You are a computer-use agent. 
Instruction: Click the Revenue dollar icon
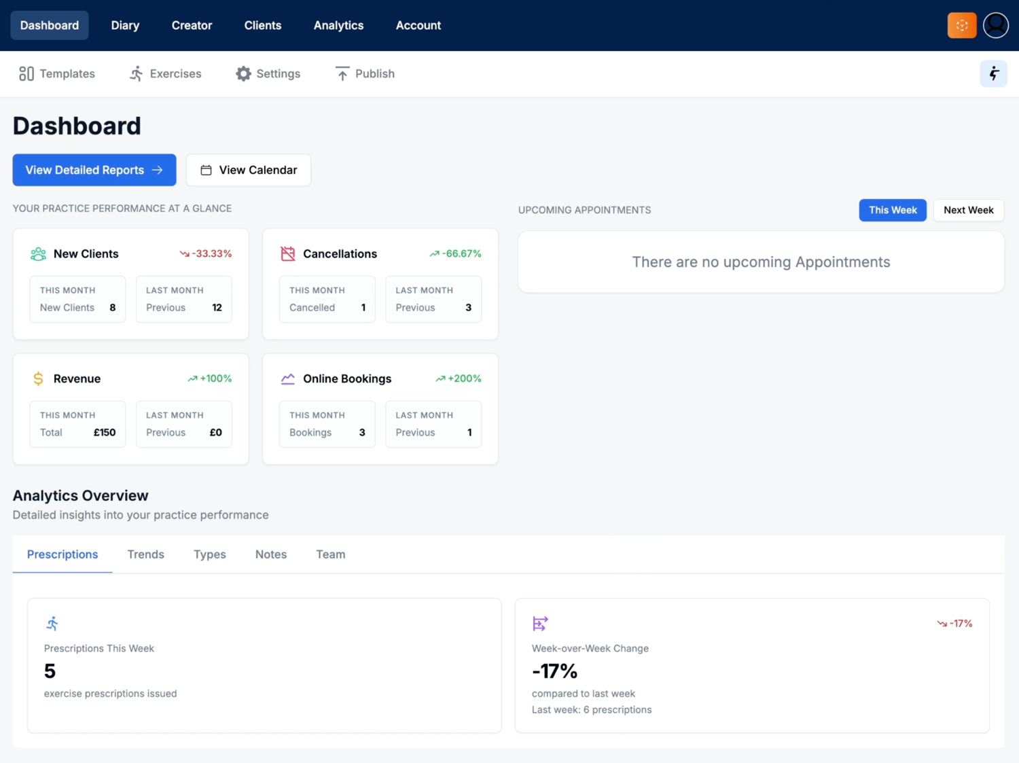pyautogui.click(x=37, y=378)
